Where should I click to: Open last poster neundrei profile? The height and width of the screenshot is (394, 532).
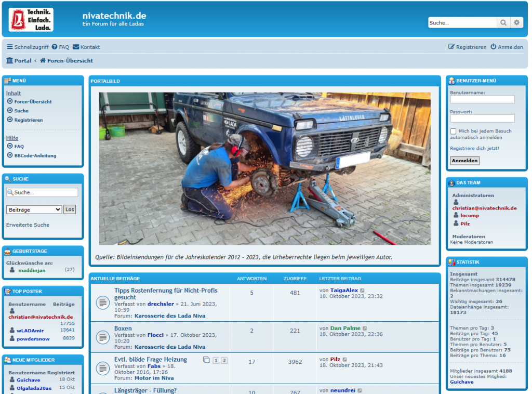(x=343, y=390)
